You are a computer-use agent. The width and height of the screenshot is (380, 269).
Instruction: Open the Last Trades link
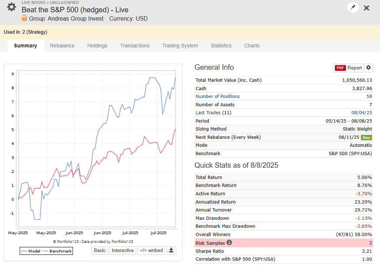(208, 113)
